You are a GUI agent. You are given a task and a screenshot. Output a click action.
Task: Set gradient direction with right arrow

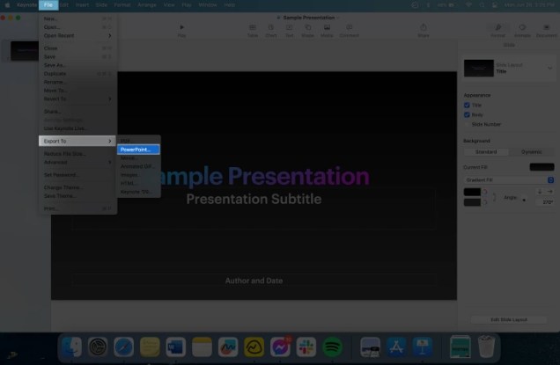tap(550, 192)
